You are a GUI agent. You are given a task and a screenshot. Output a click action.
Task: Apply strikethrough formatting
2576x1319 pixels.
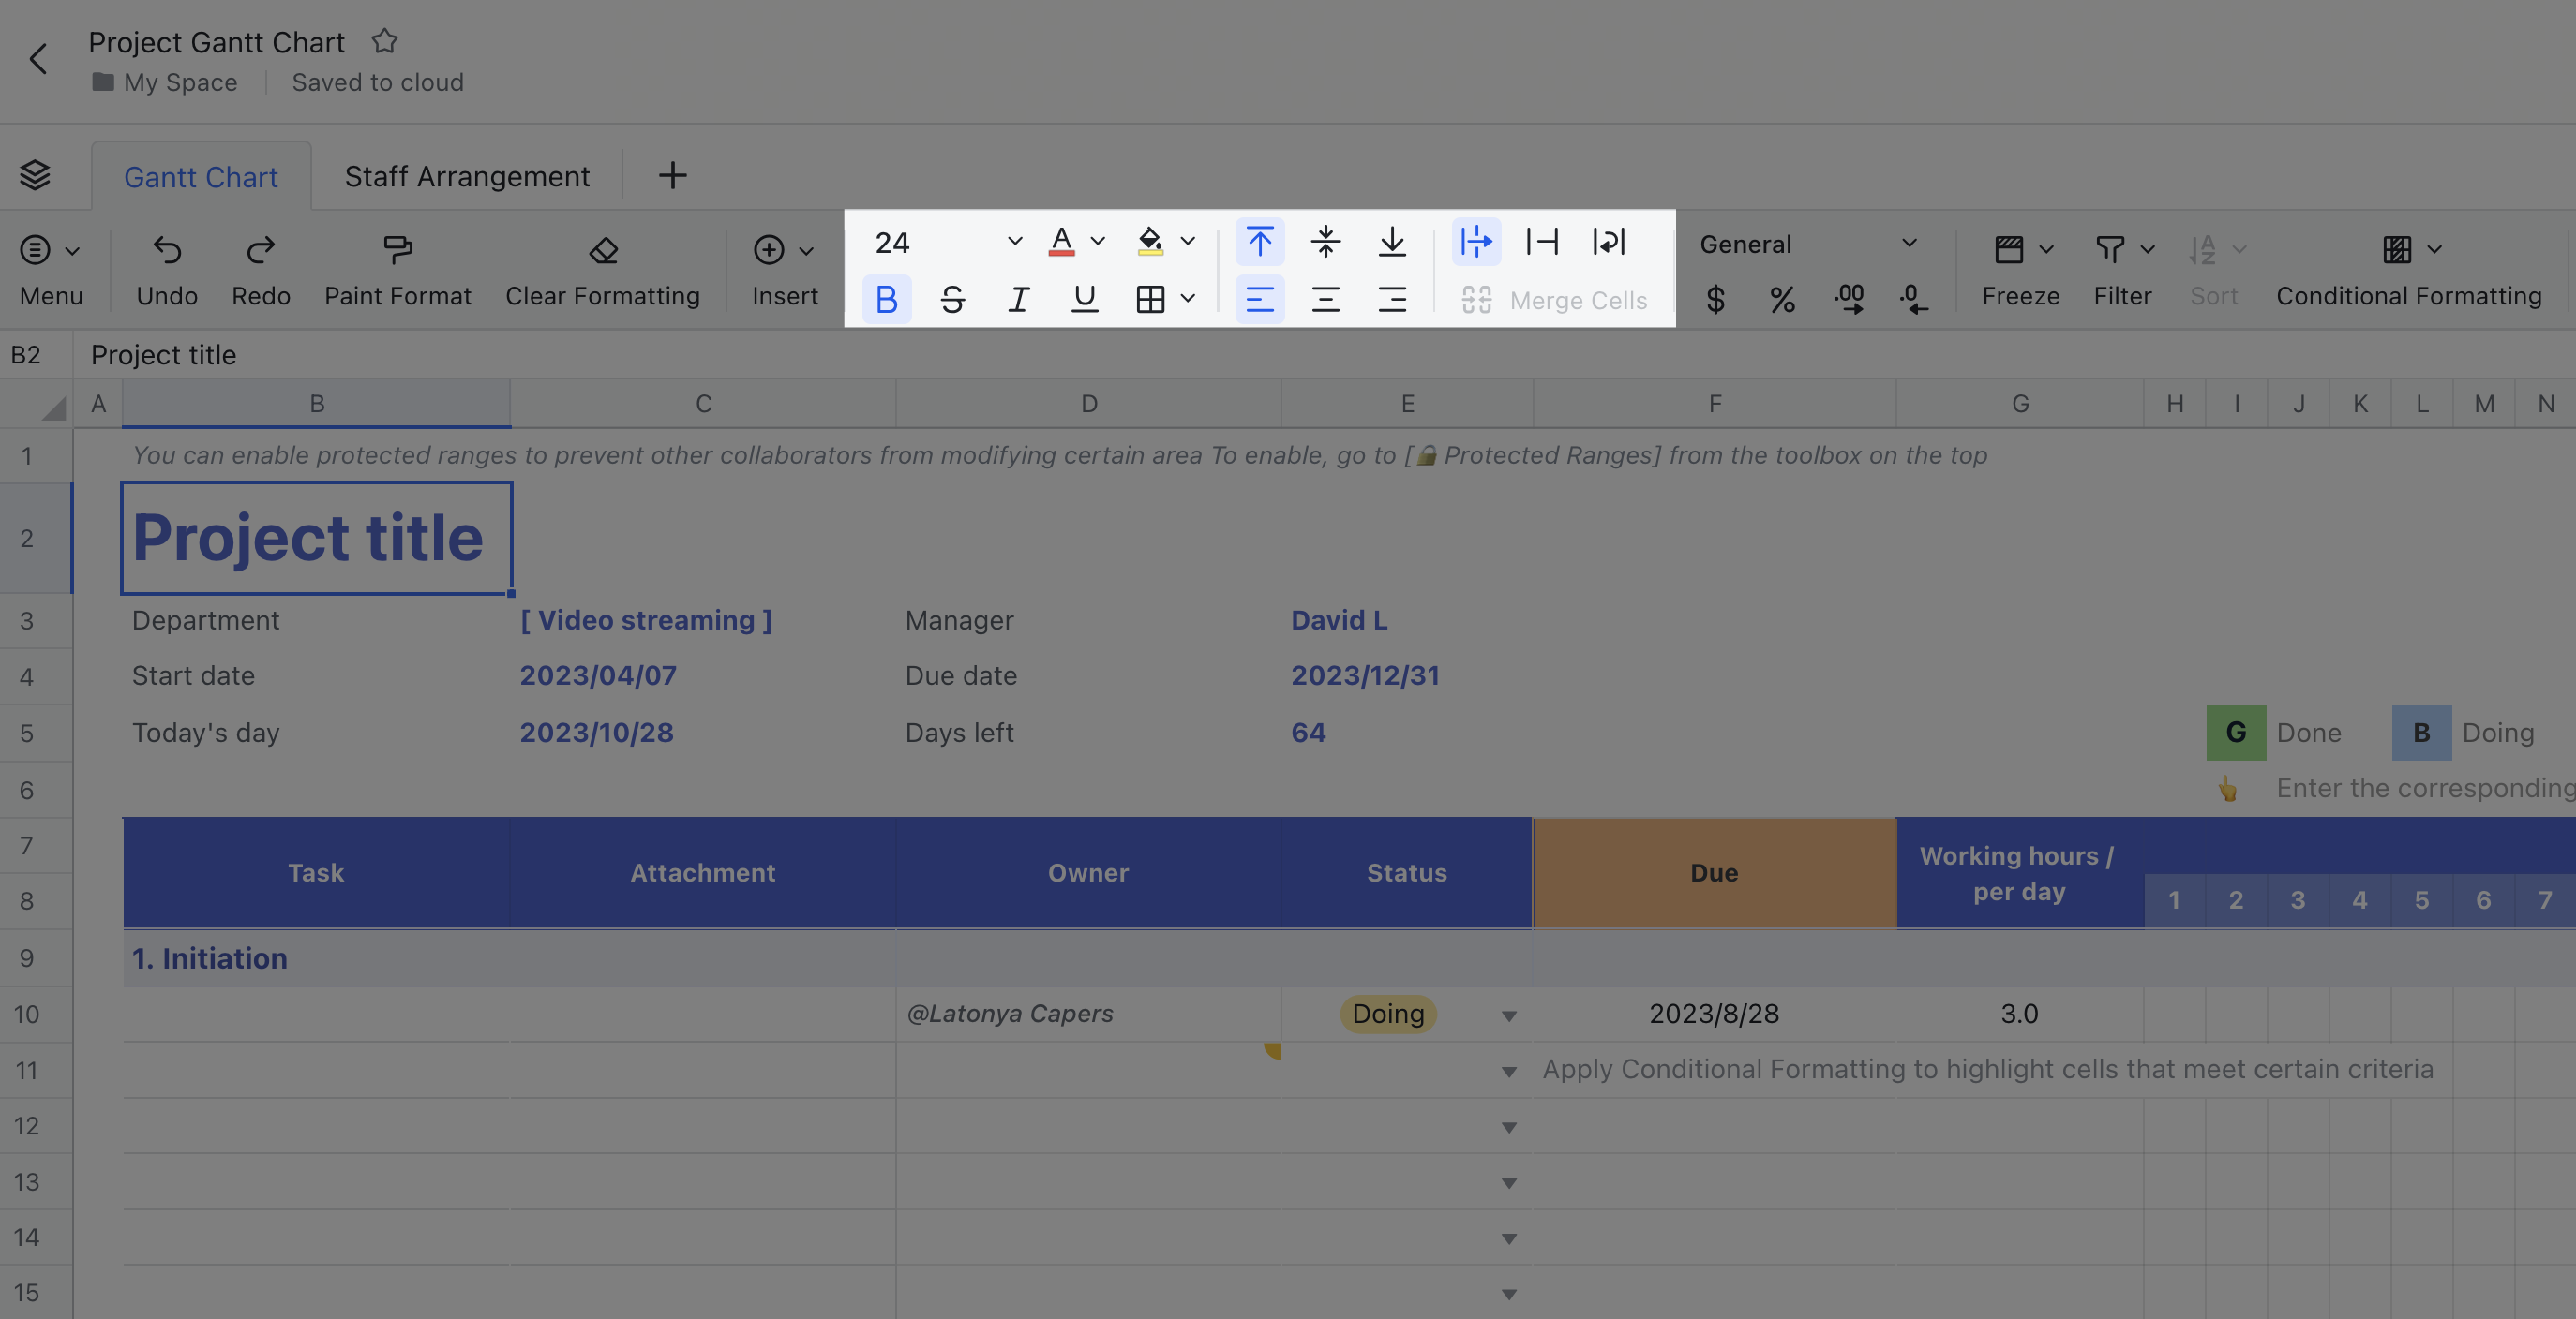pyautogui.click(x=952, y=299)
